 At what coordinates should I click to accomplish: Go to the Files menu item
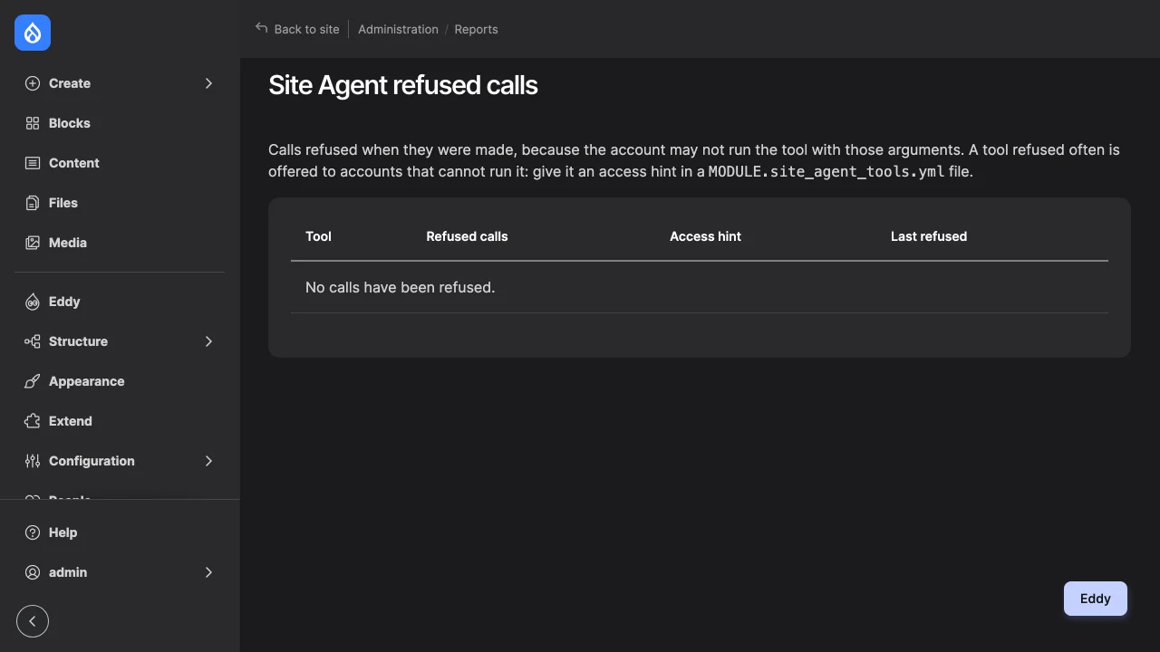[x=120, y=203]
